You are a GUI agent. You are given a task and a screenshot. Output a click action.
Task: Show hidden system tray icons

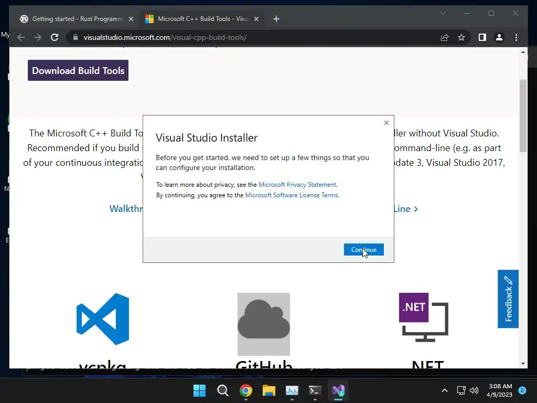click(445, 390)
